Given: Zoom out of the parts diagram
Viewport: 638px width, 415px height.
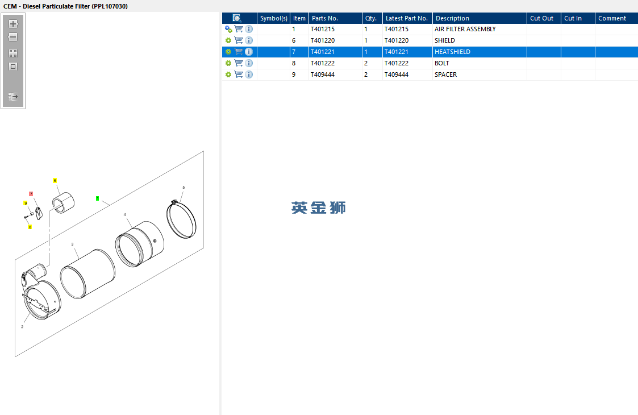Looking at the screenshot, I should (x=13, y=37).
